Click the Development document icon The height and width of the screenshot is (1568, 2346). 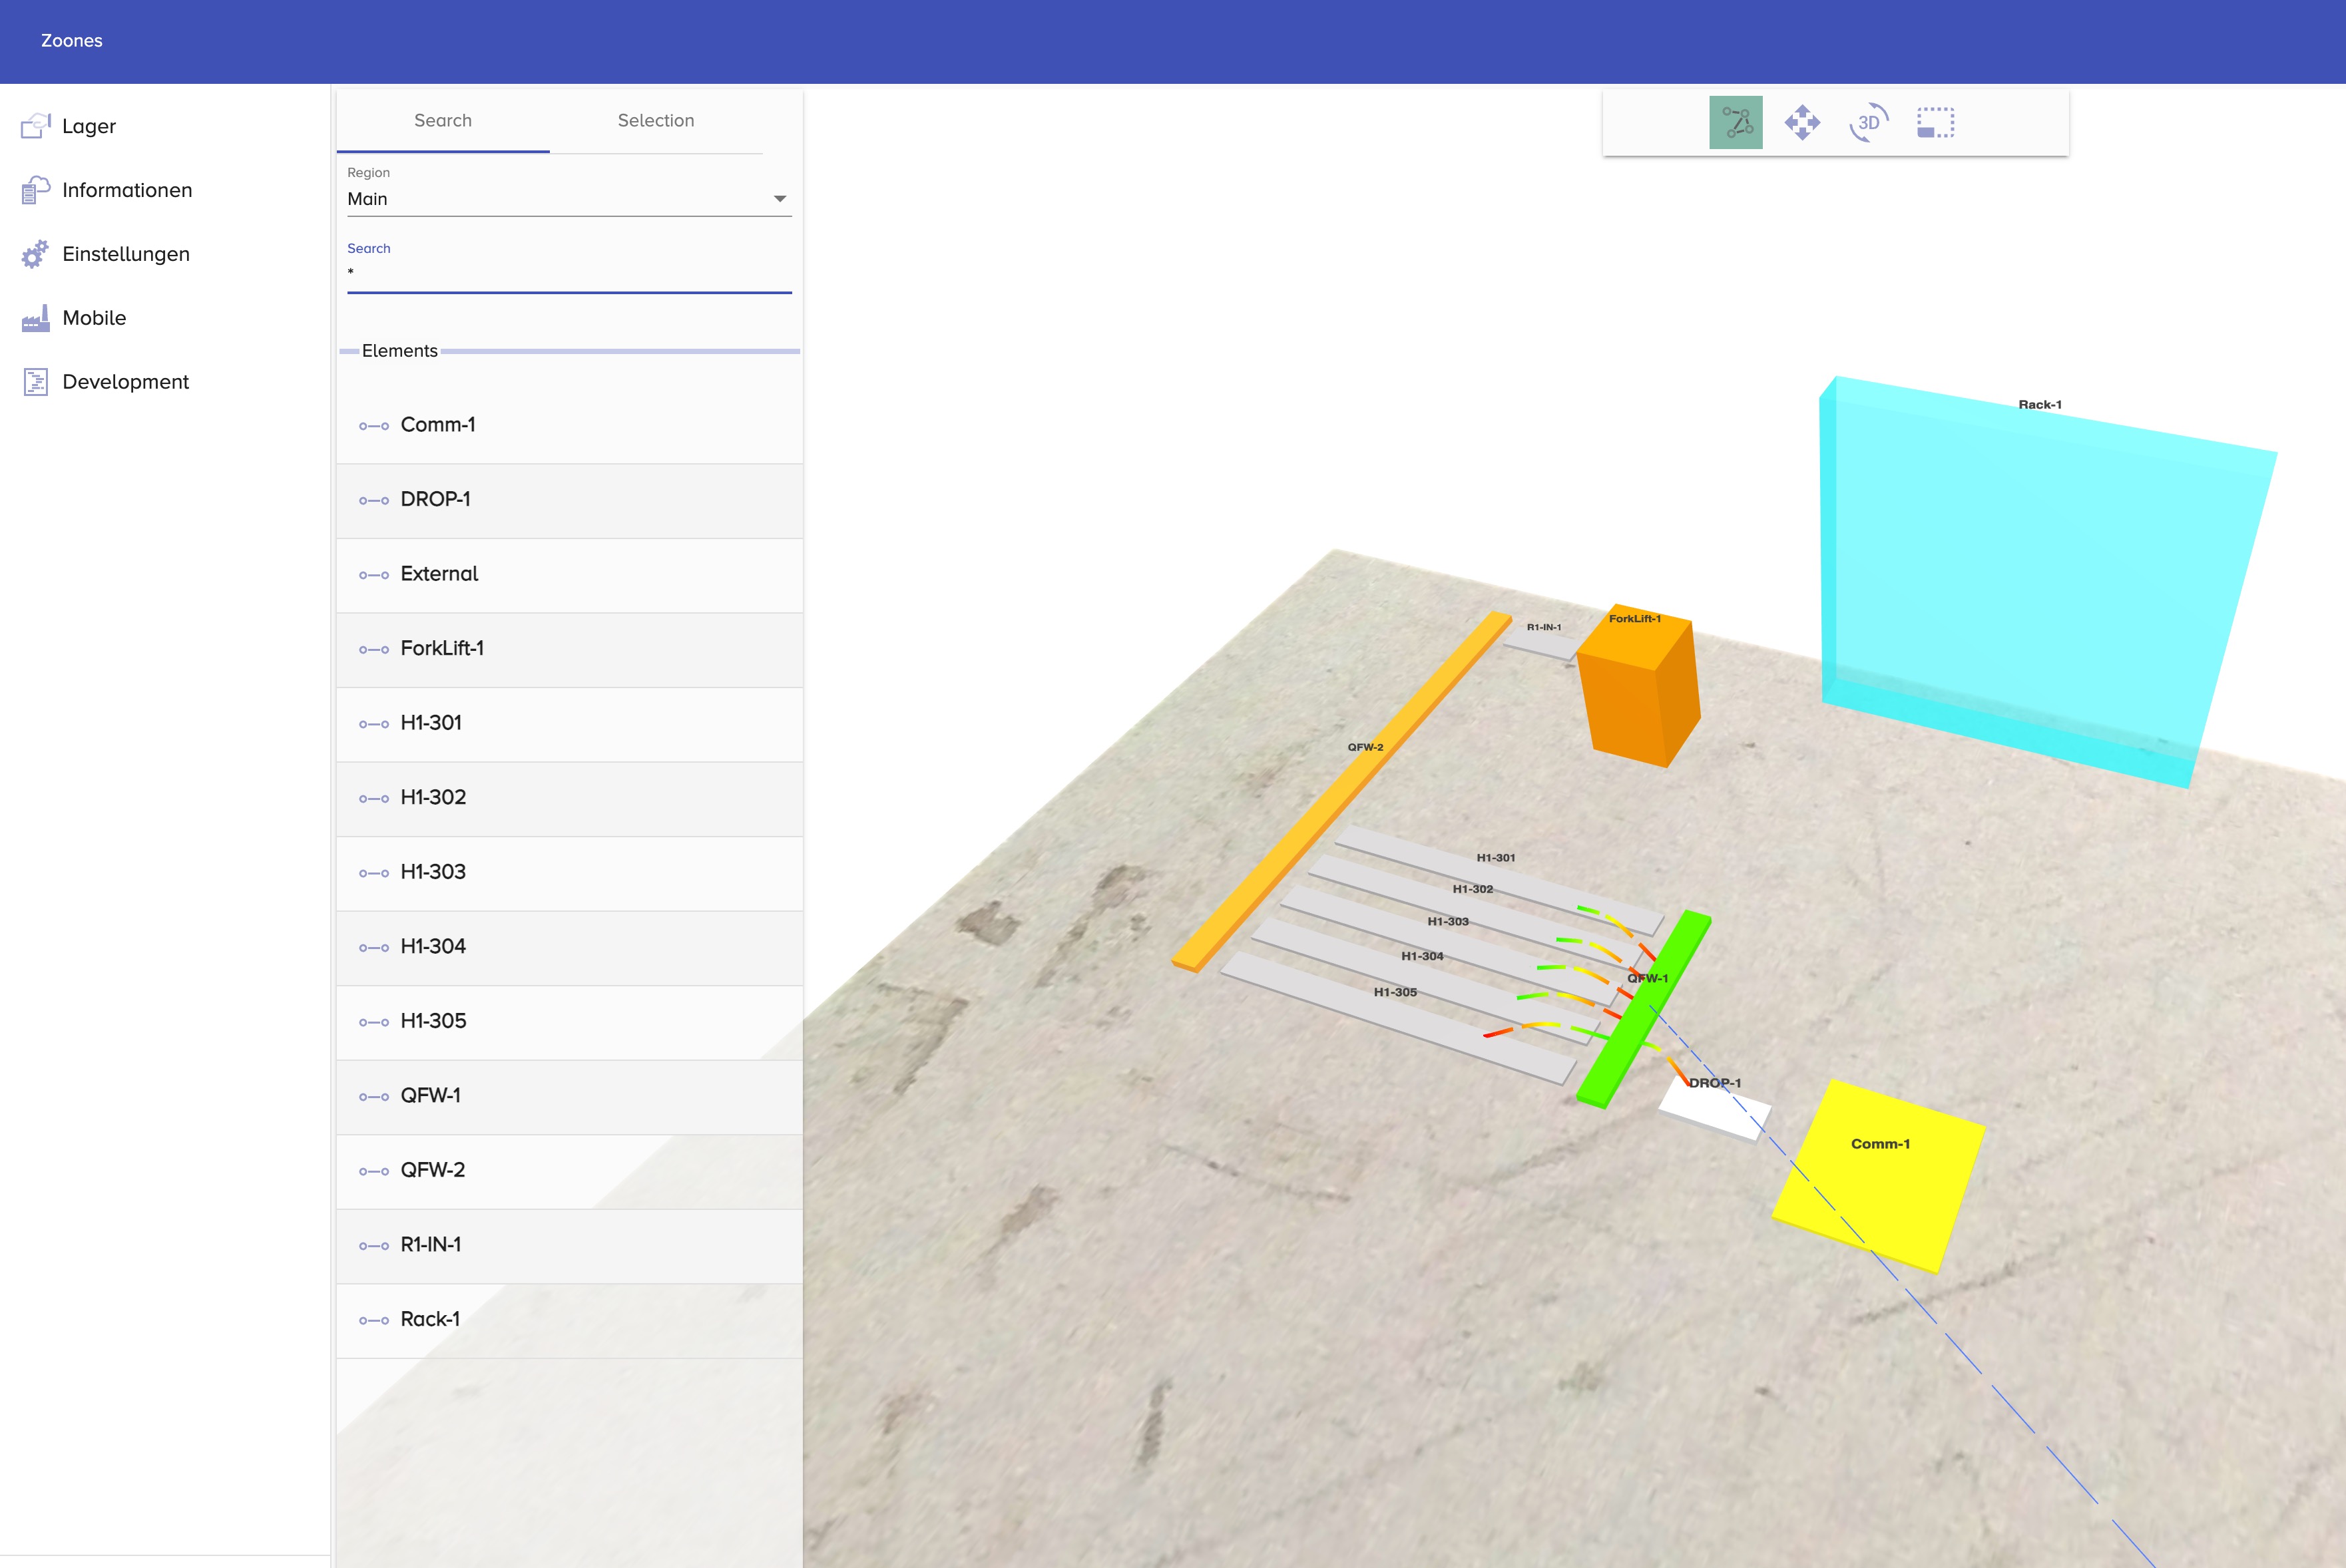tap(35, 382)
